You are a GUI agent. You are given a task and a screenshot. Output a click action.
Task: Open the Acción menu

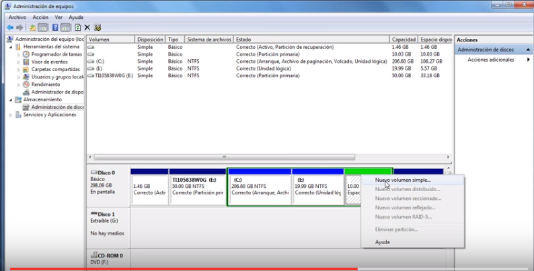(40, 17)
